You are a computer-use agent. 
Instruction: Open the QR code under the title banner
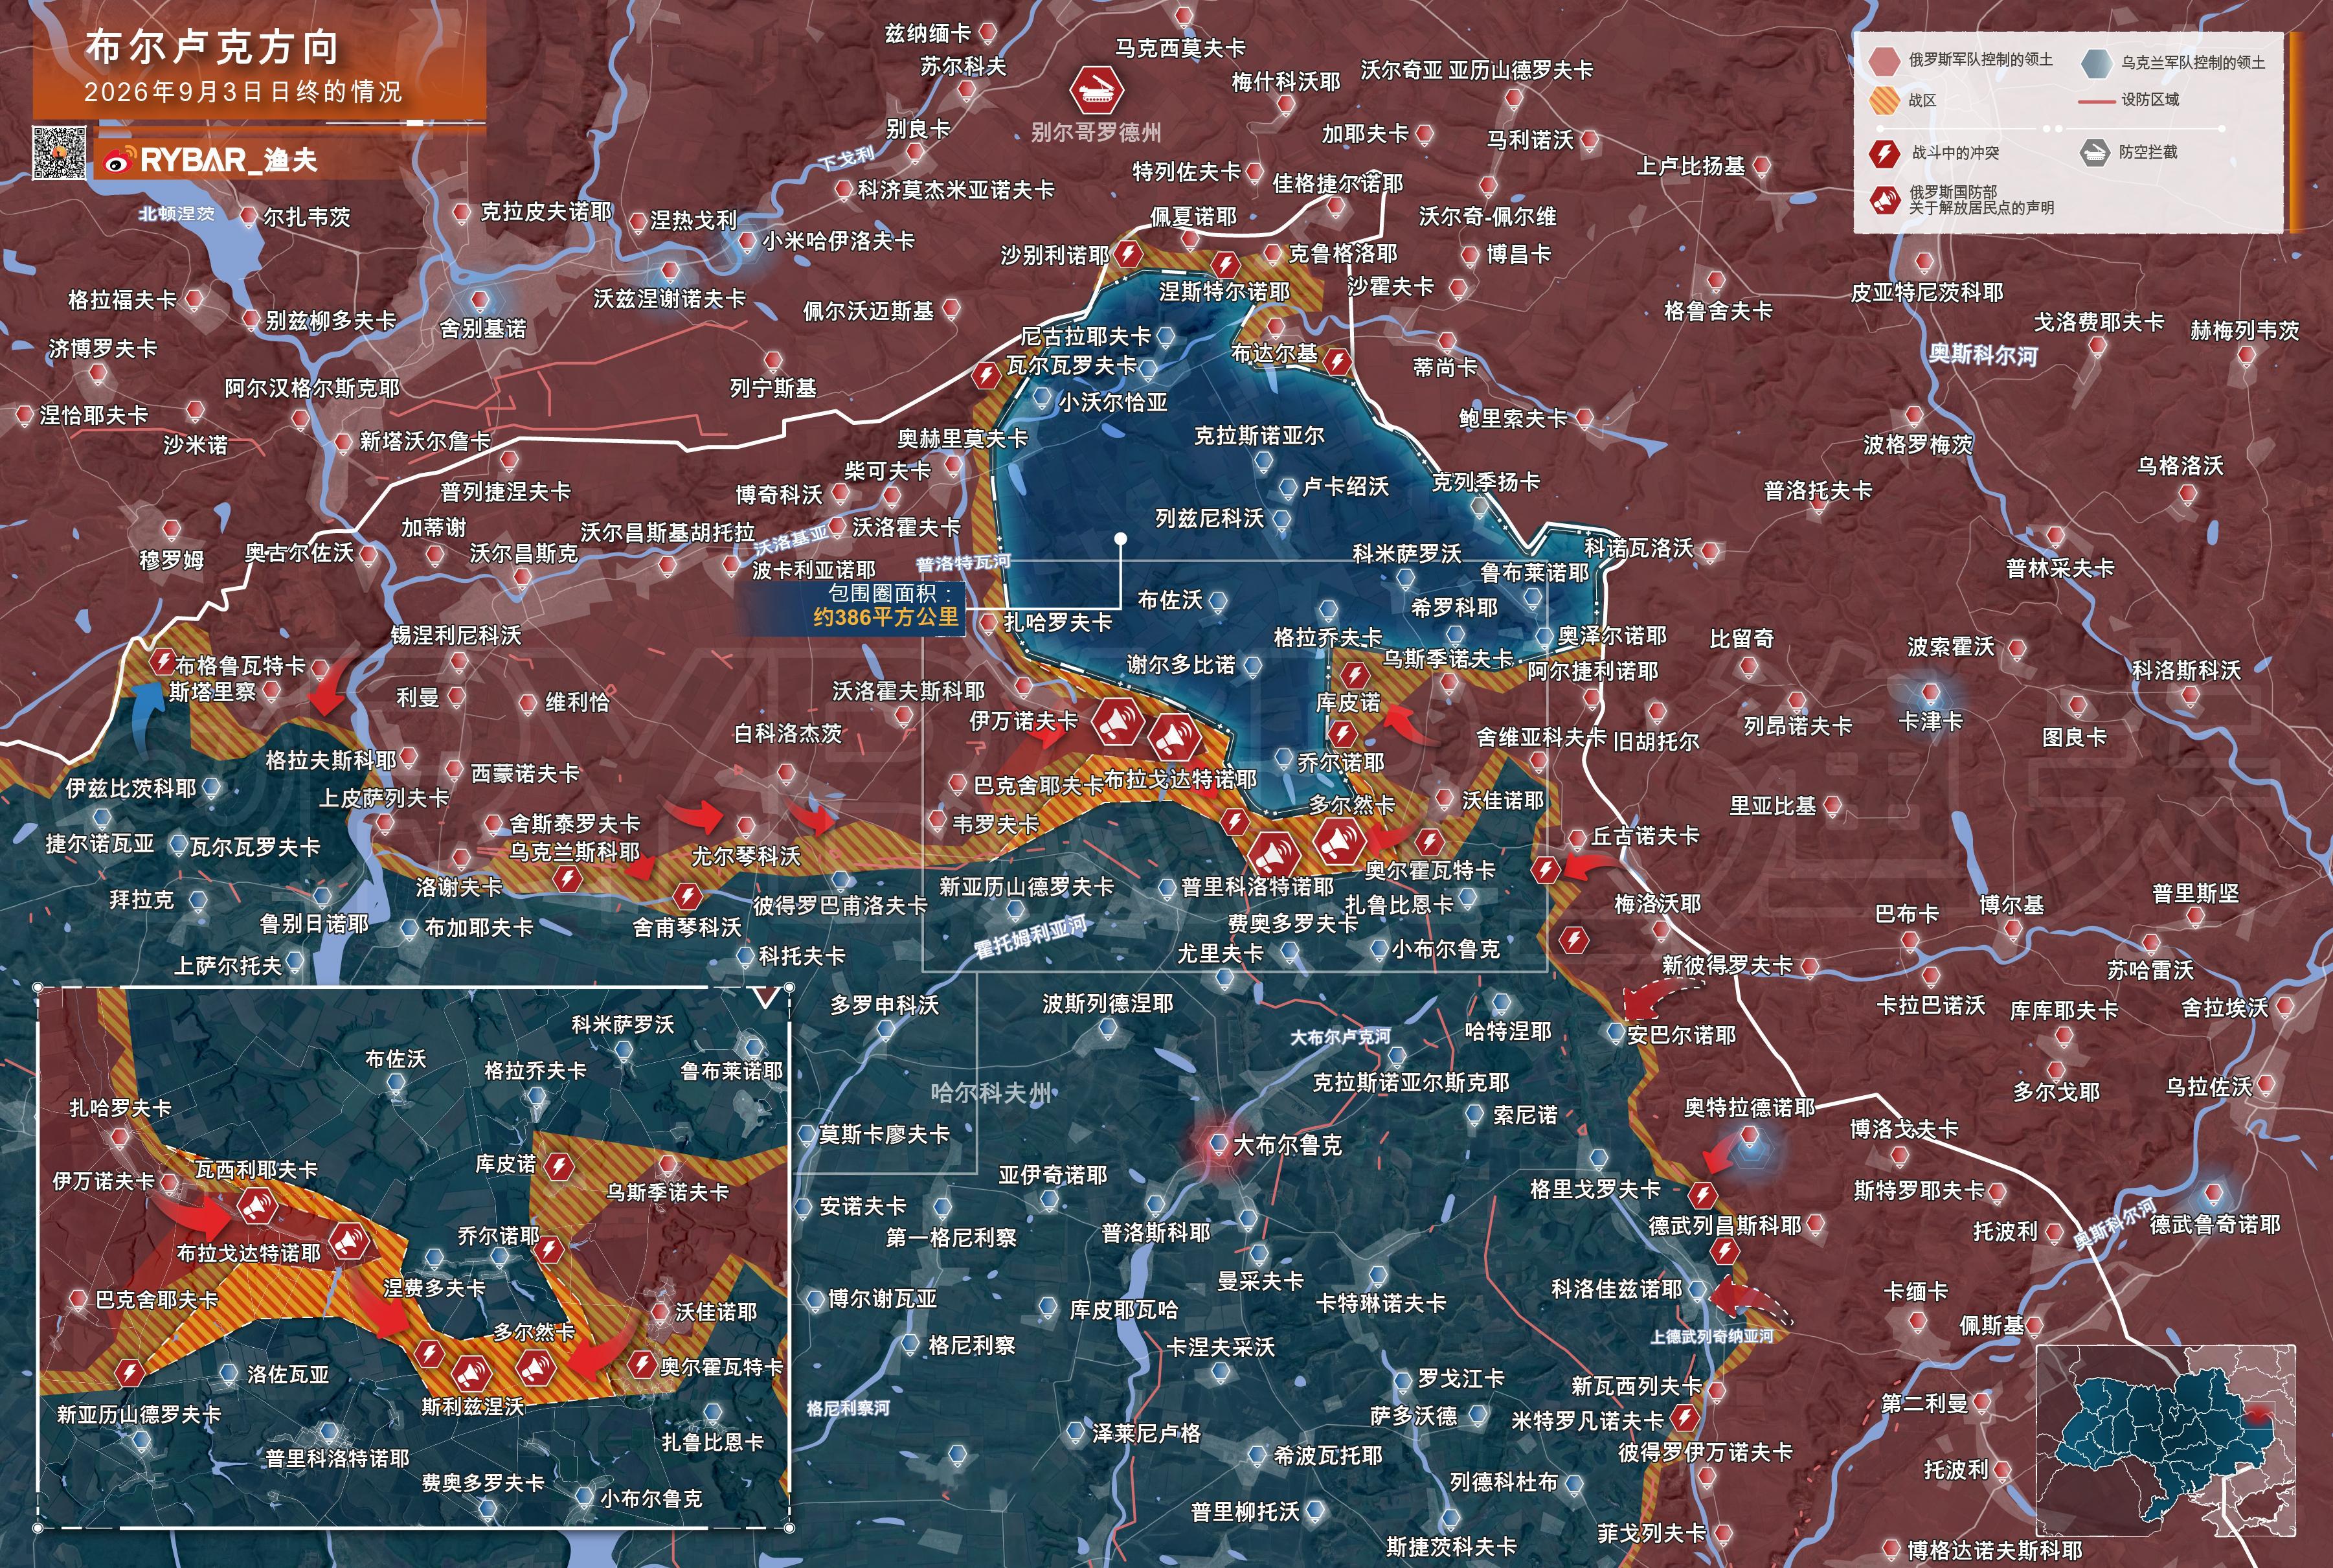coord(60,152)
